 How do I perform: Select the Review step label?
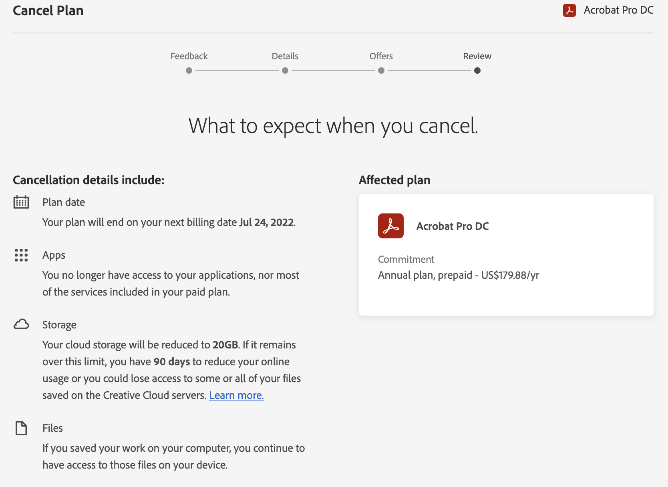(x=477, y=56)
